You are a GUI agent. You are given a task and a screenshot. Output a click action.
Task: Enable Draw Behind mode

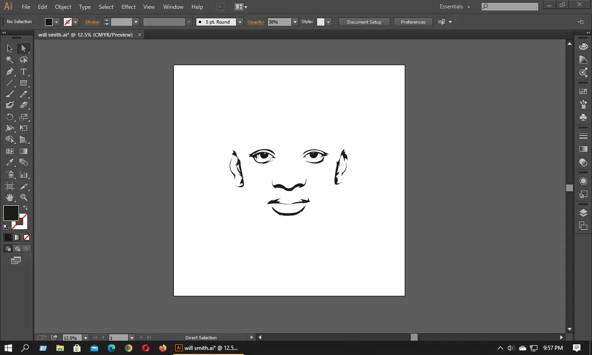17,249
